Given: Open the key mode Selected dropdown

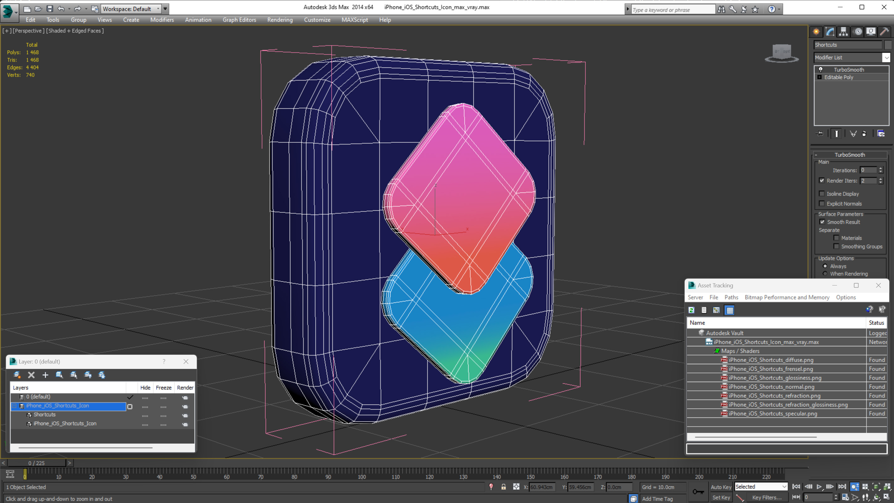Looking at the screenshot, I should coord(784,487).
